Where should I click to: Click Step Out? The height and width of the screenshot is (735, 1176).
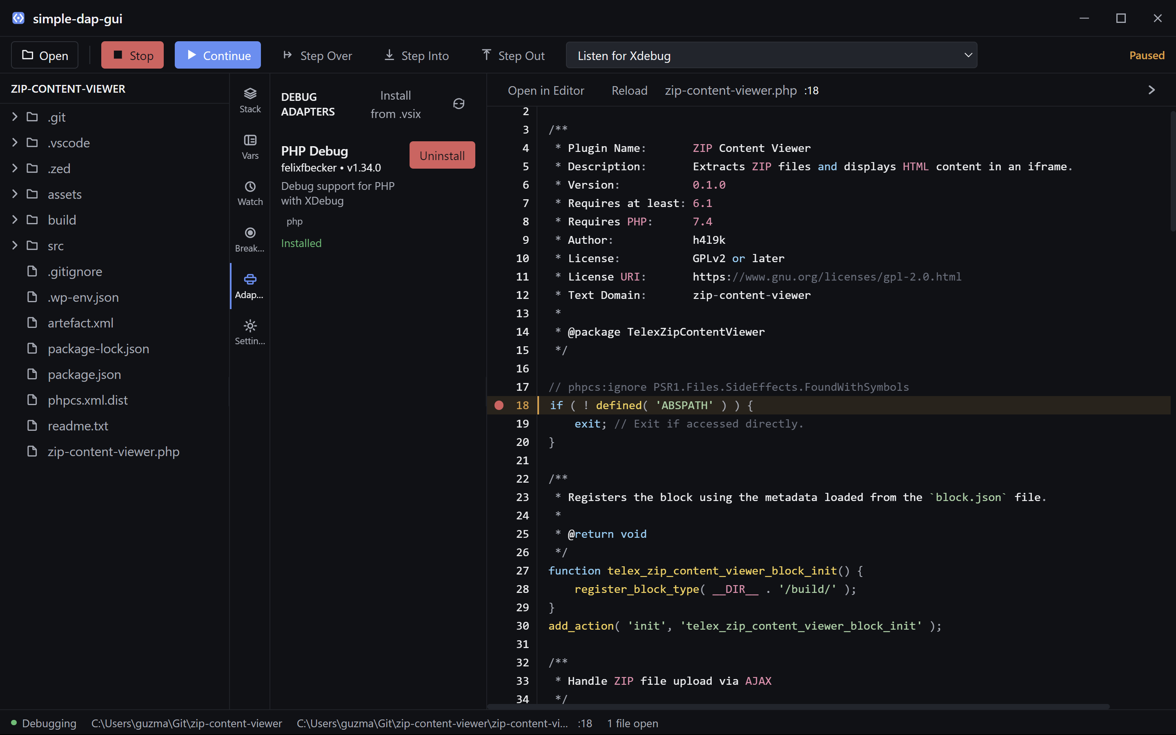pyautogui.click(x=513, y=56)
